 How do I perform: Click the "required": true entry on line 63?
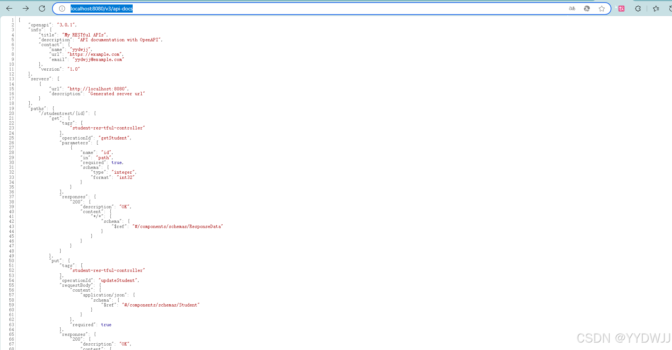91,325
